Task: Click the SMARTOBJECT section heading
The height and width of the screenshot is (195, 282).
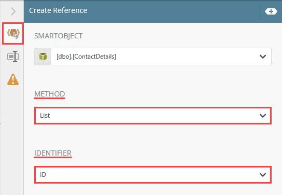Action: (58, 36)
